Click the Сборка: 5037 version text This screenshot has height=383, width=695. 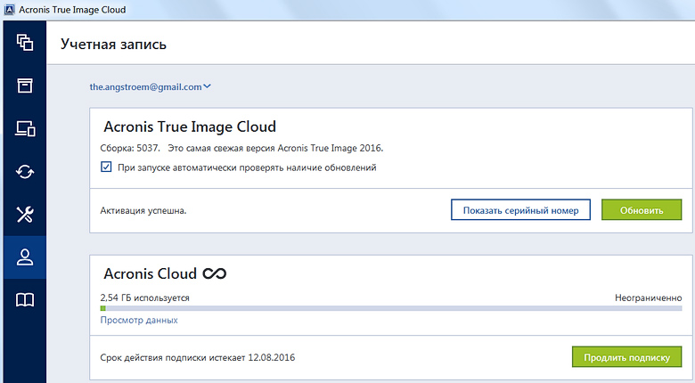(130, 148)
